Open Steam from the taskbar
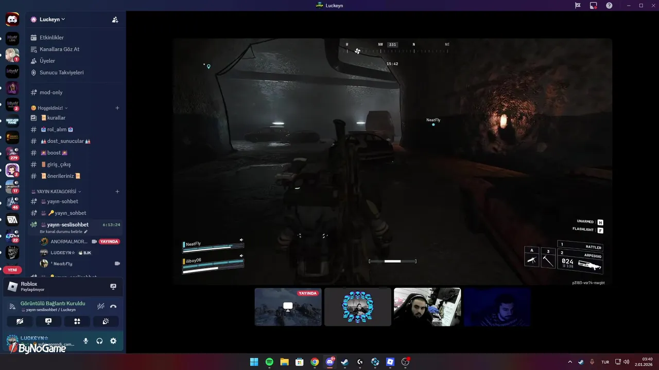Screen dimensions: 659x370 (x=345, y=362)
